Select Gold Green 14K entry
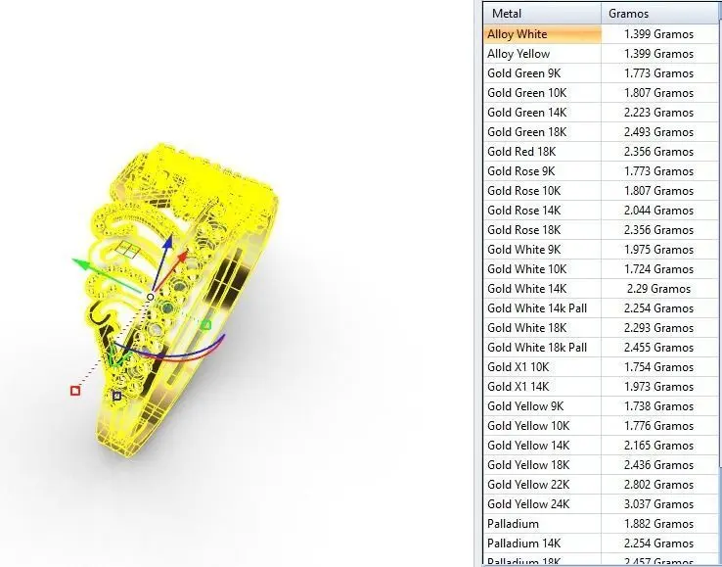Screen dimensions: 722x567 (602, 113)
